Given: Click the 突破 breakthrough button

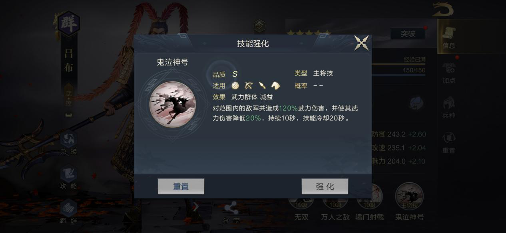Looking at the screenshot, I should click(x=408, y=34).
